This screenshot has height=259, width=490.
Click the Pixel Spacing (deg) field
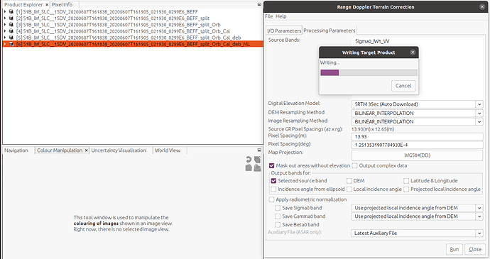pyautogui.click(x=417, y=145)
